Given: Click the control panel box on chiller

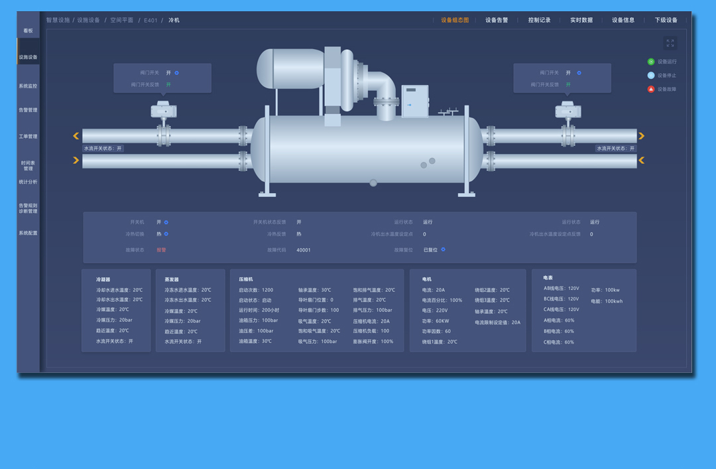Looking at the screenshot, I should [415, 102].
